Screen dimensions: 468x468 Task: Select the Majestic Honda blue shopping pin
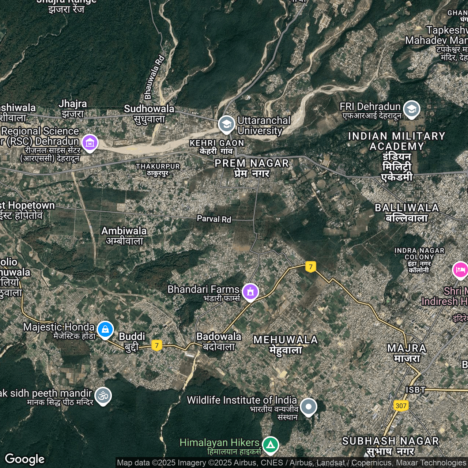[105, 329]
